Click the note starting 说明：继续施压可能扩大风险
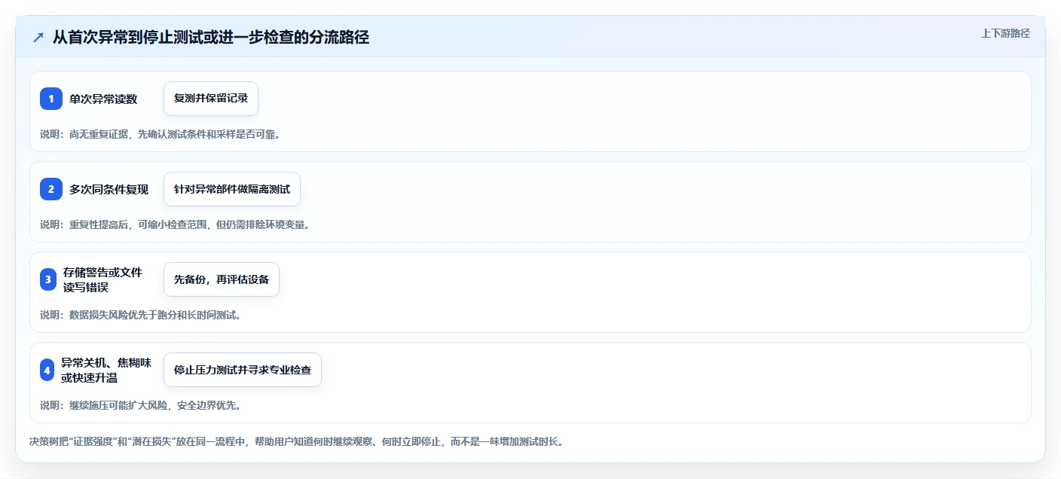1061x479 pixels. coord(140,405)
